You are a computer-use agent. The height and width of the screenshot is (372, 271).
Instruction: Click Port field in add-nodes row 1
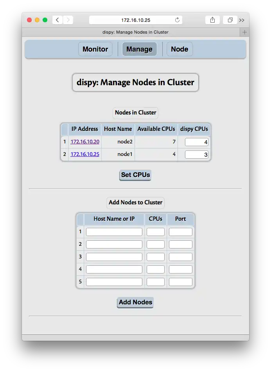[x=181, y=232]
